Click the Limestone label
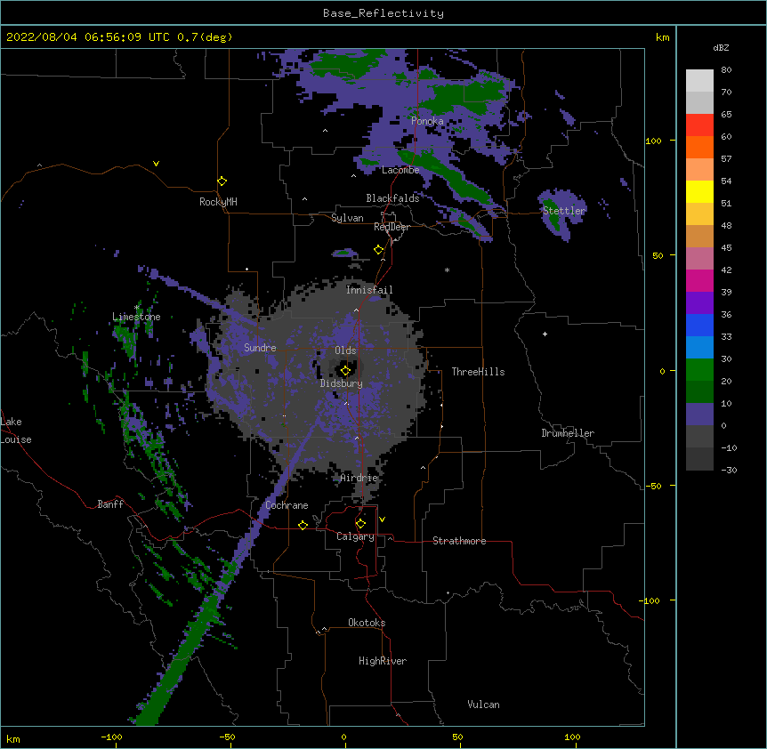 coord(136,317)
